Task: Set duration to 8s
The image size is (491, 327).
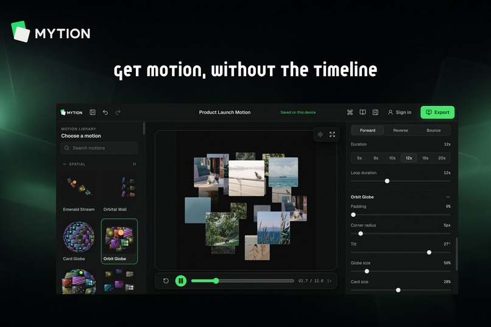Action: (x=376, y=158)
